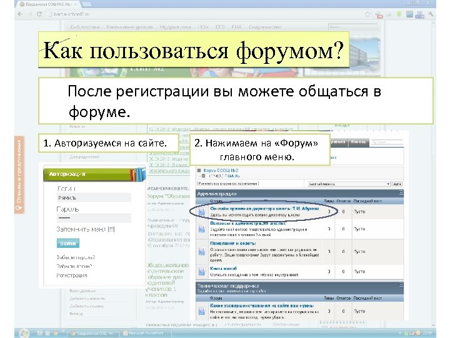This screenshot has height=338, width=450.
Task: Reload the page with the refresh icon
Action: 39,14
